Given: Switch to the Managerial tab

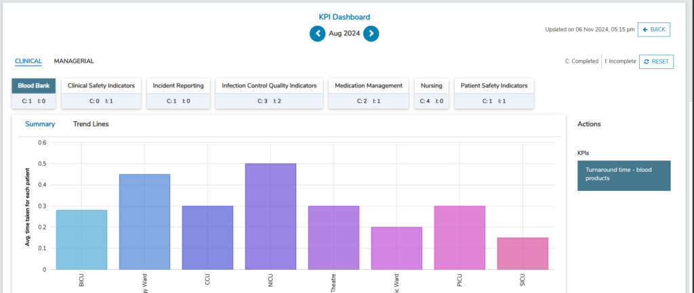Looking at the screenshot, I should point(74,62).
